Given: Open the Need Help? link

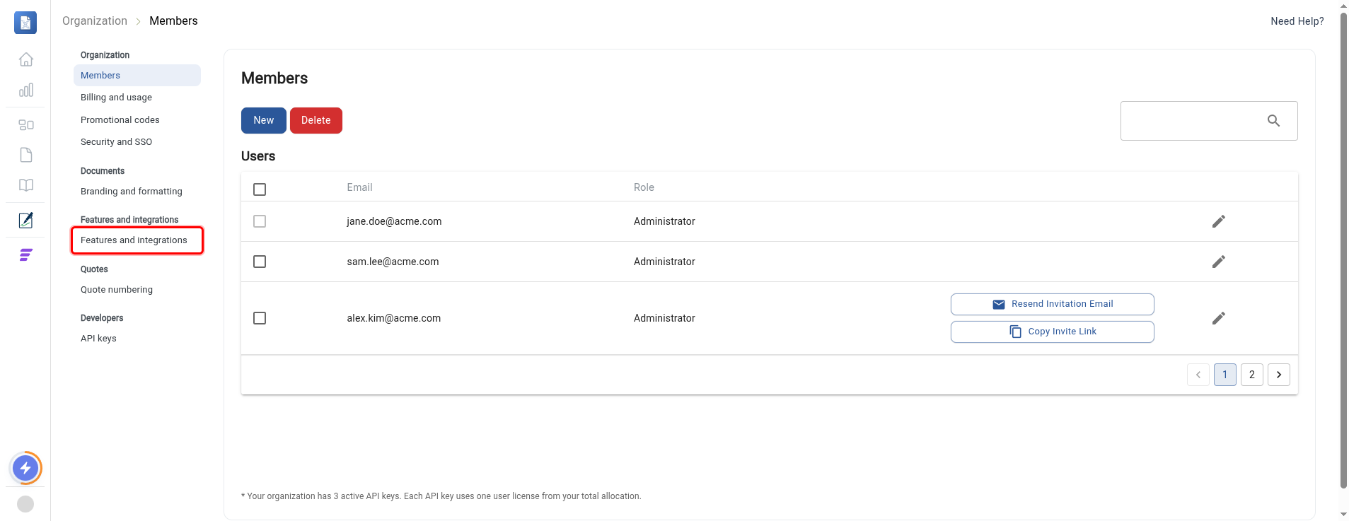Looking at the screenshot, I should [1297, 21].
